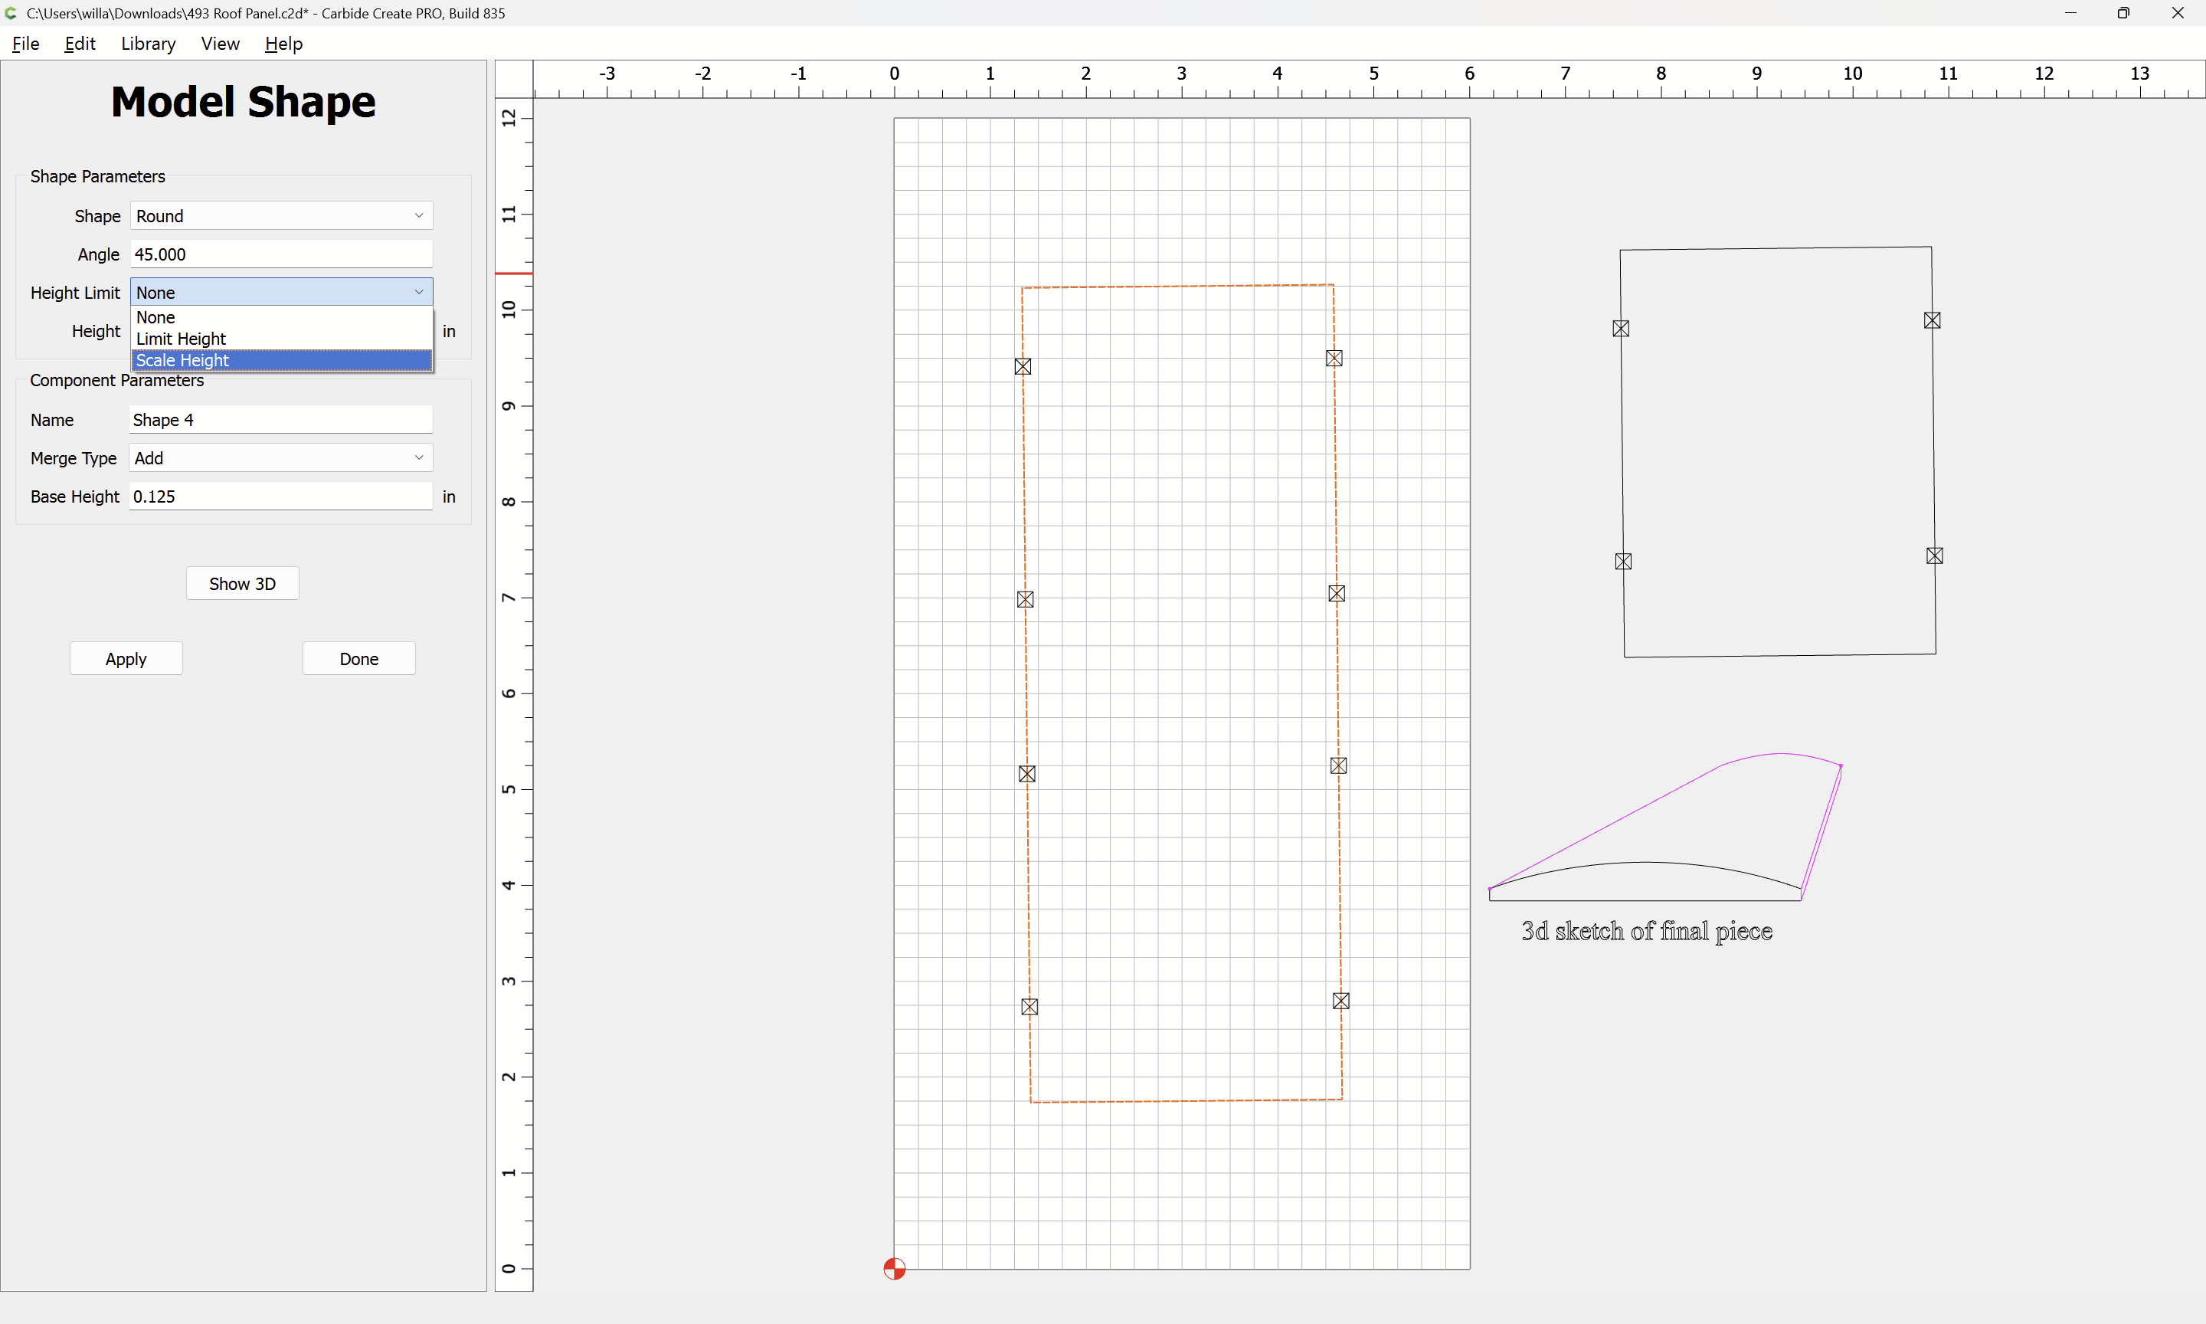The image size is (2206, 1324).
Task: Open the Shape dropdown showing Round
Action: (281, 216)
